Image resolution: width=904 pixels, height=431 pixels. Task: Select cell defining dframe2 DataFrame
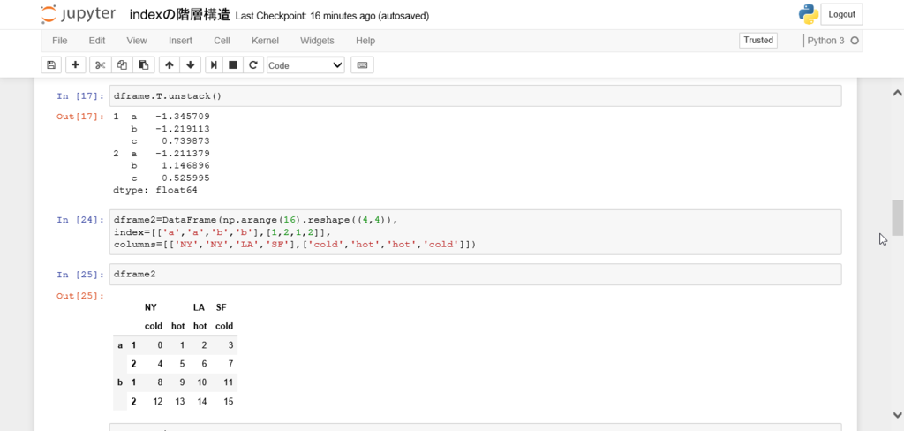tap(475, 232)
